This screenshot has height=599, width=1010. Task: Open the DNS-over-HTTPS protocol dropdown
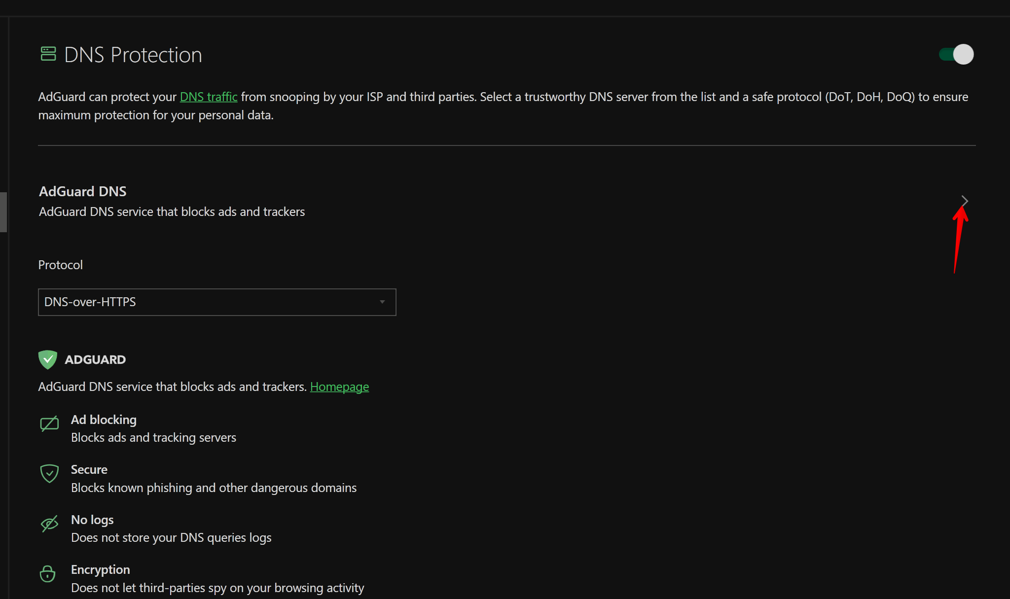pyautogui.click(x=217, y=302)
